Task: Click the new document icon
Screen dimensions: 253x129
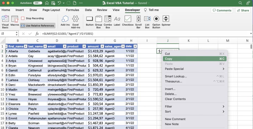Action: point(74,3)
